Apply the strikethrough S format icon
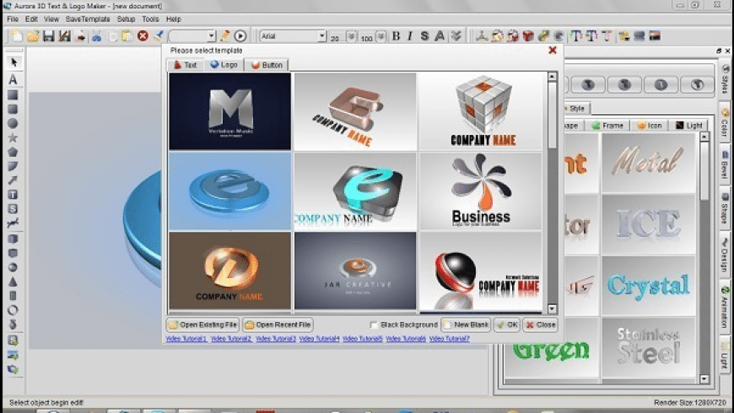The image size is (734, 413). pos(424,35)
